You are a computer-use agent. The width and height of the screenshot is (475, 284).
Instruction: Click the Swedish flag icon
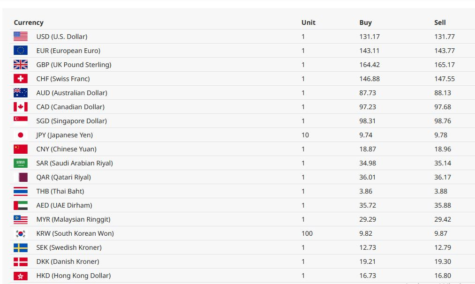(x=21, y=247)
